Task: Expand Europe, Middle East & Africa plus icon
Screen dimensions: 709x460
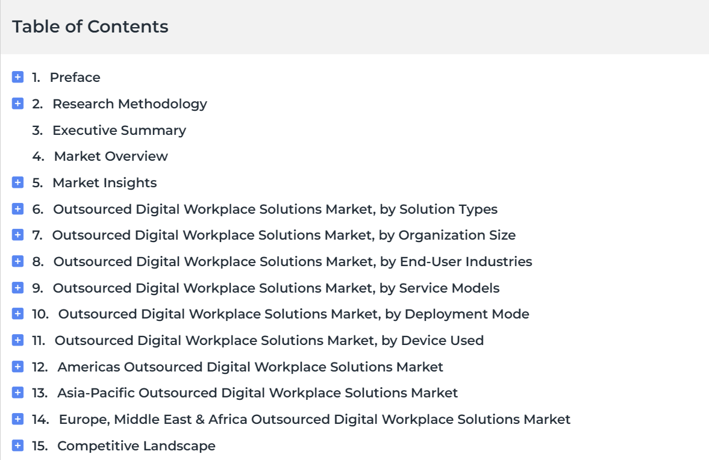Action: click(17, 419)
